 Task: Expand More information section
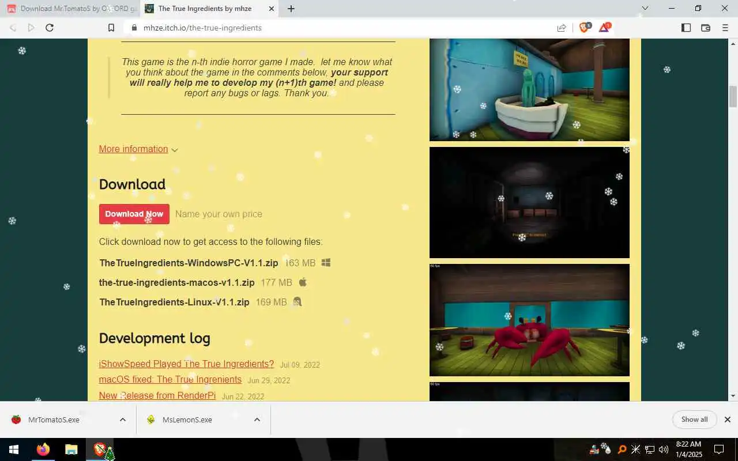click(138, 149)
